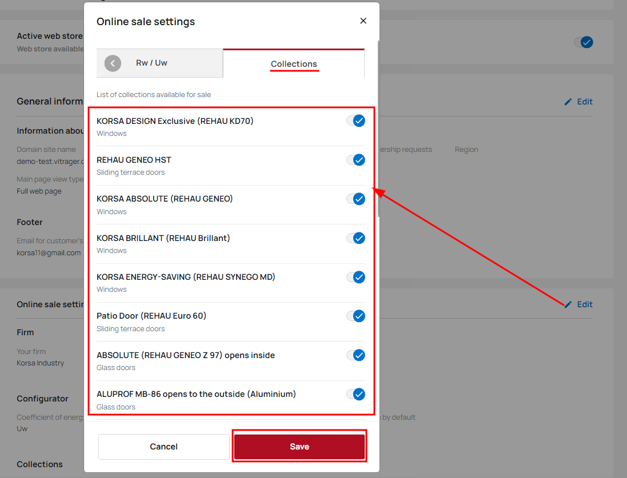Select the REHAU GENEO HST collection name
This screenshot has width=627, height=478.
(x=134, y=160)
